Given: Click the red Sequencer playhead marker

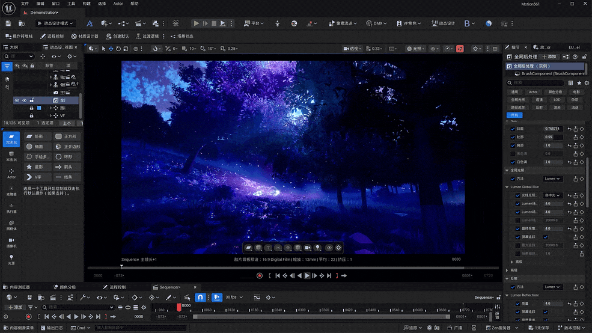Looking at the screenshot, I should click(179, 307).
